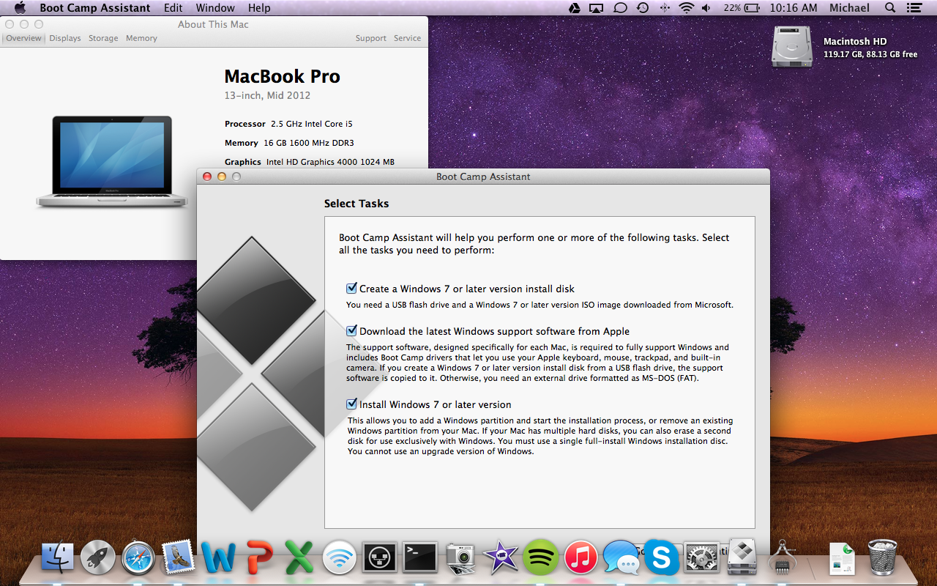Open the battery 22% status menu
This screenshot has height=586, width=937.
741,8
